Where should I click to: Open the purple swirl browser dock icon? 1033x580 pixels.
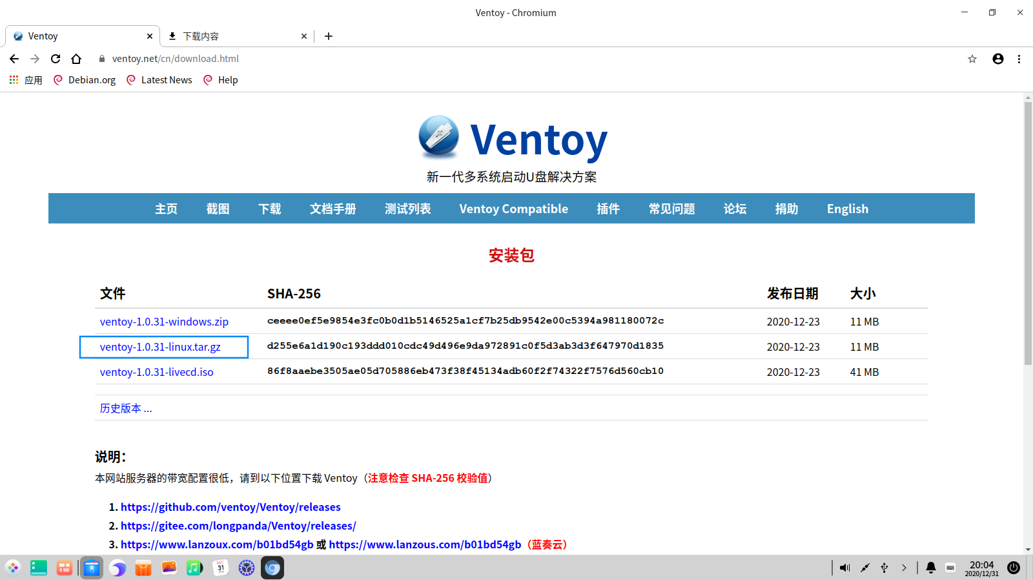(118, 568)
